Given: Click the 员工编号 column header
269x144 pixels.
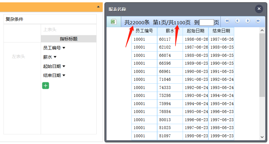Looking at the screenshot, I should 144,31.
